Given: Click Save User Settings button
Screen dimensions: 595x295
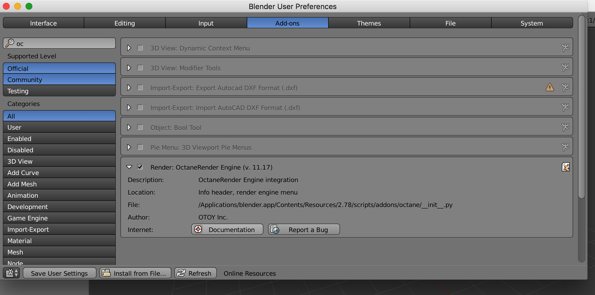Looking at the screenshot, I should pyautogui.click(x=59, y=273).
